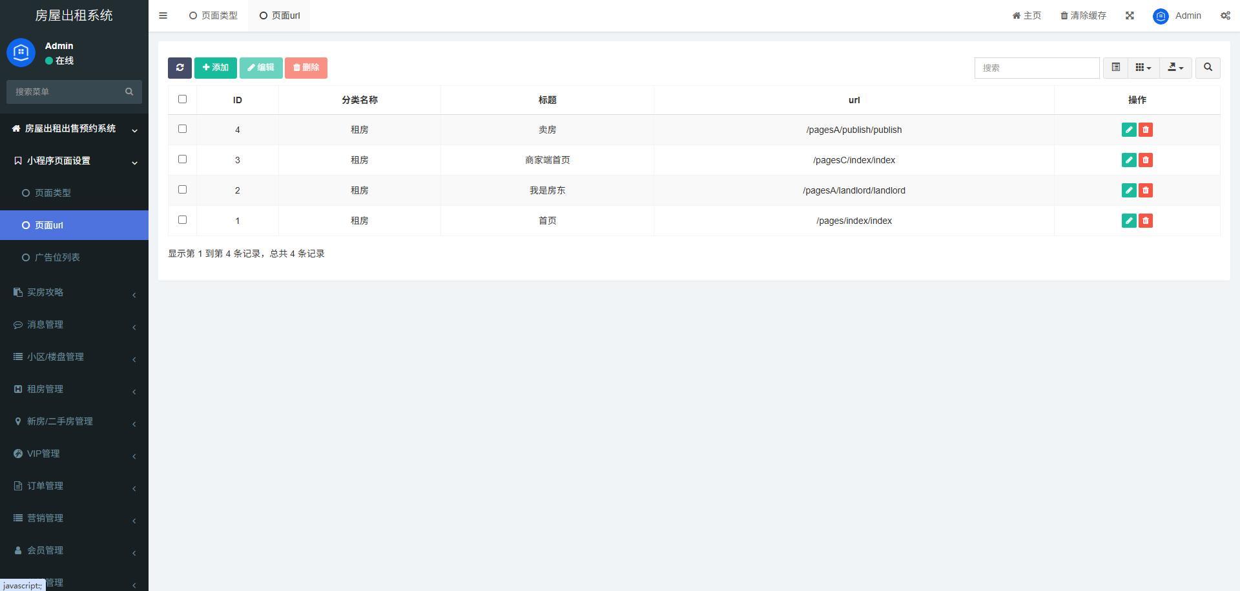The height and width of the screenshot is (591, 1240).
Task: Click the hamburger sidebar toggle icon
Action: (163, 15)
